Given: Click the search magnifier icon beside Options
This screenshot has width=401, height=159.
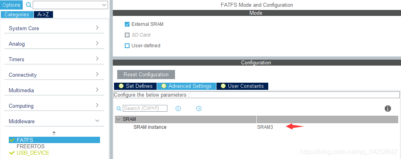Looking at the screenshot, I should coord(29,5).
